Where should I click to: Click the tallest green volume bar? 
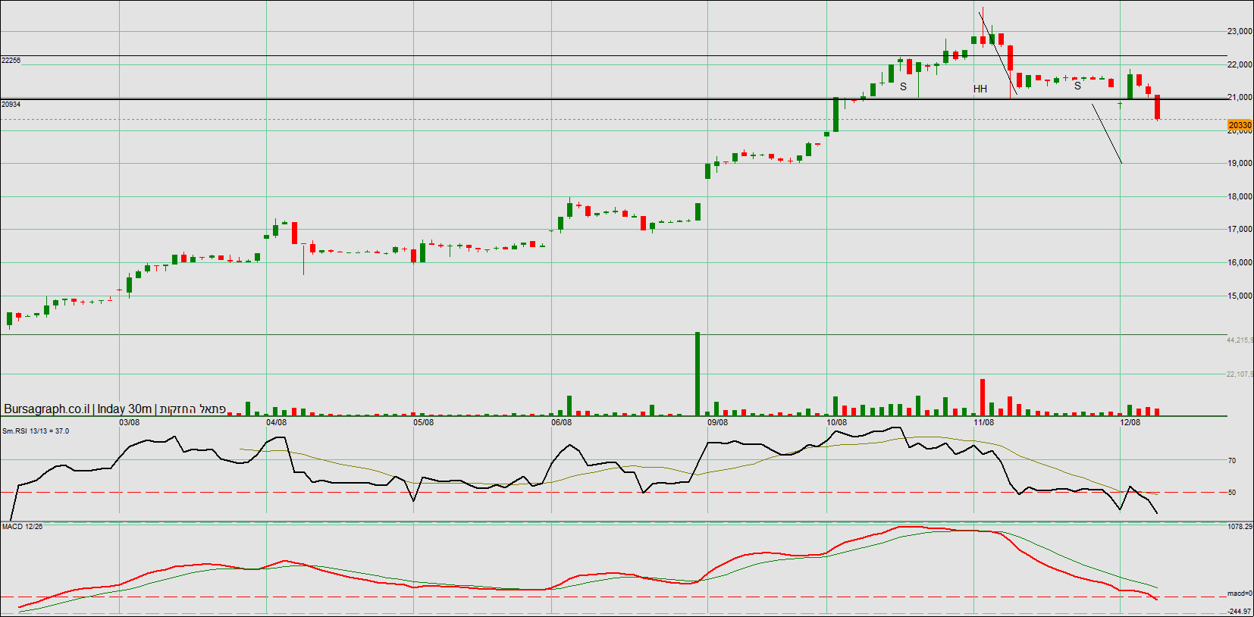[698, 374]
